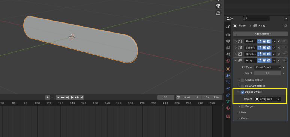Viewport: 290px width, 137px height.
Task: Play animation in reverse
Action: 67,97
